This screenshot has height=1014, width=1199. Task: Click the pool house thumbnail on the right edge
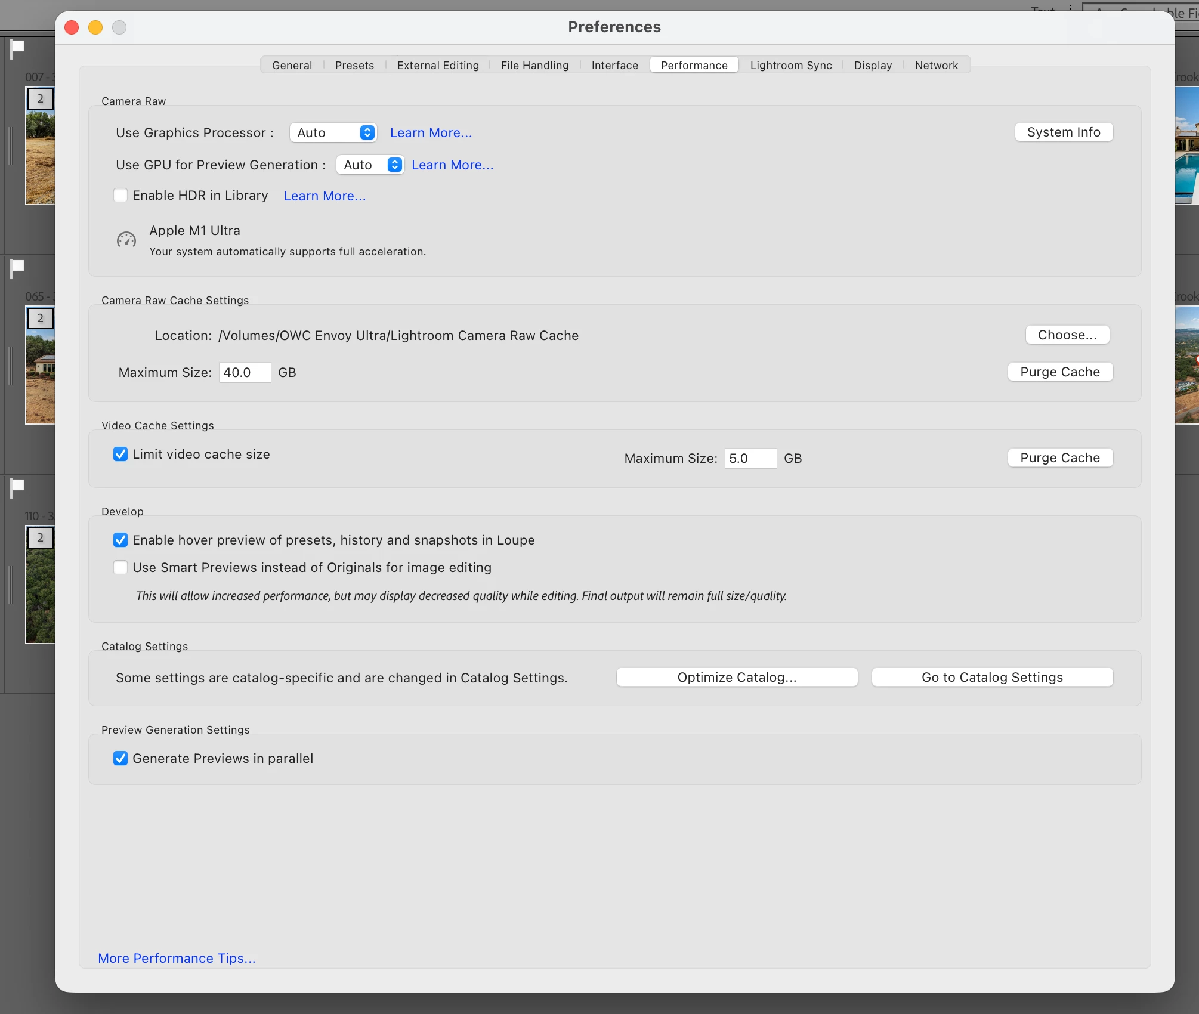(1186, 146)
